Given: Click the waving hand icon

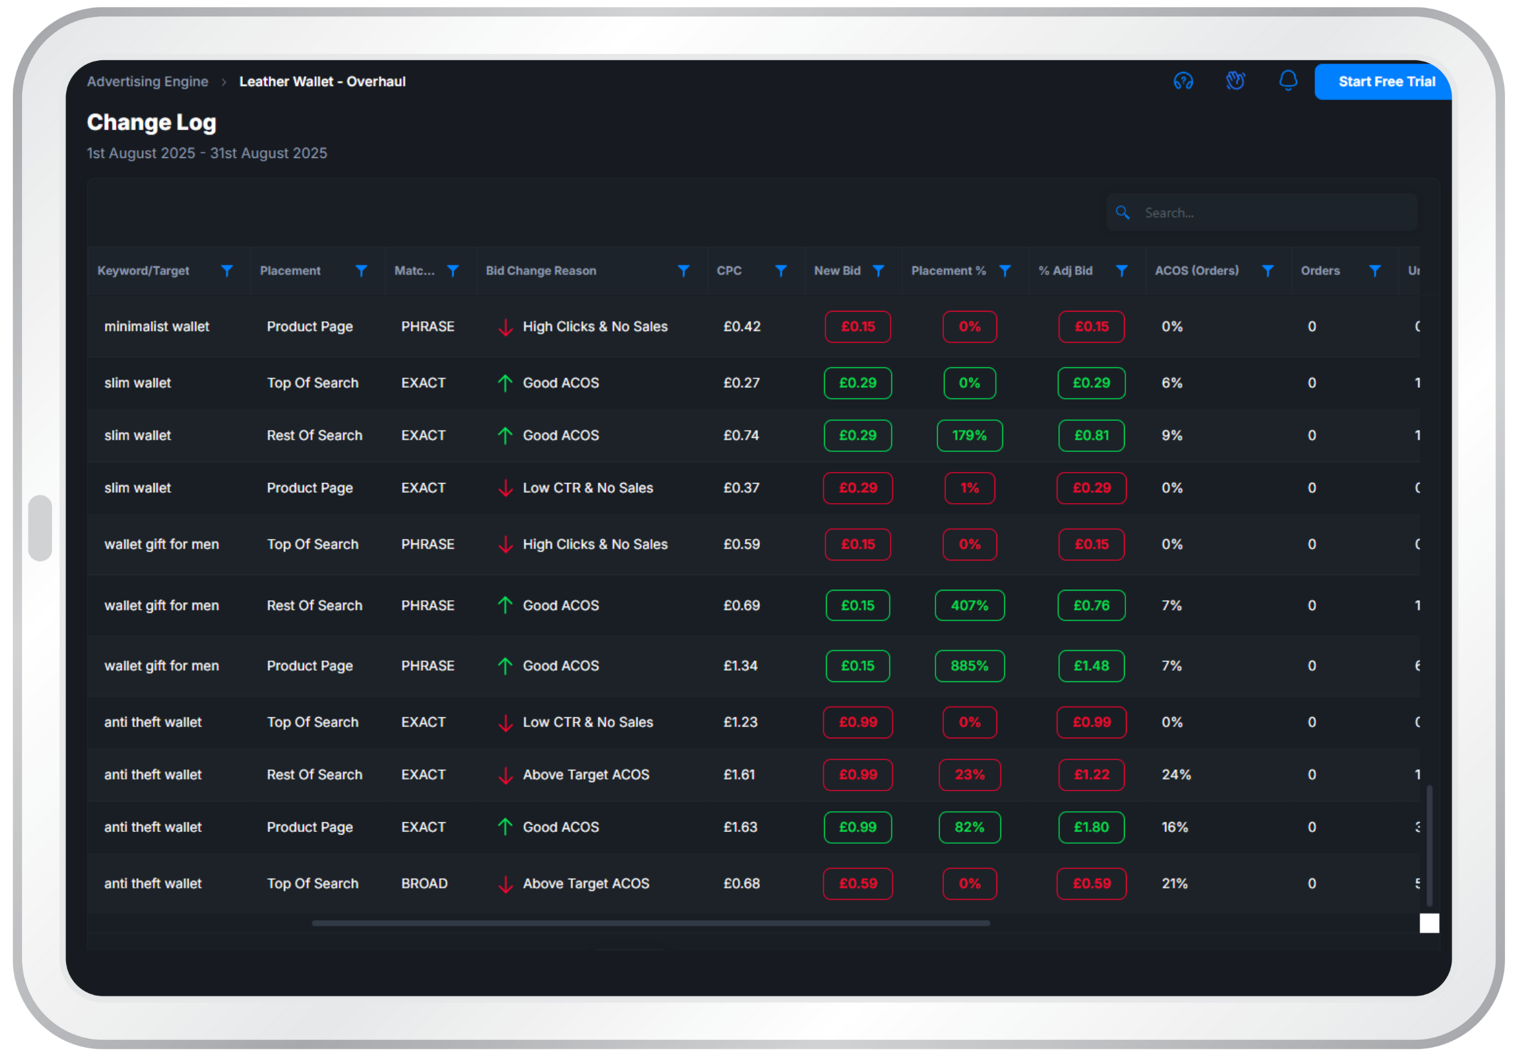Looking at the screenshot, I should pos(1235,82).
